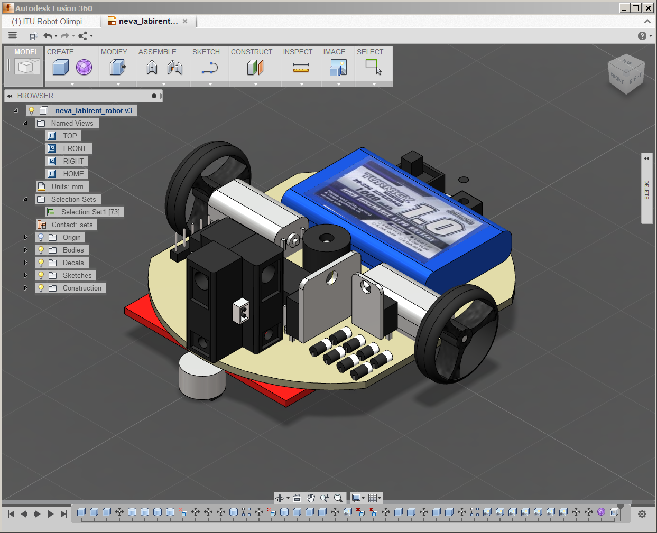Image resolution: width=657 pixels, height=533 pixels.
Task: Click the Inspect Measure ruler icon
Action: click(x=301, y=68)
